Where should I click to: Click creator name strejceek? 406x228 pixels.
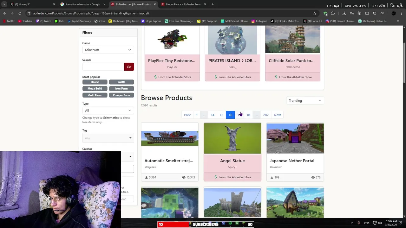pos(150,167)
